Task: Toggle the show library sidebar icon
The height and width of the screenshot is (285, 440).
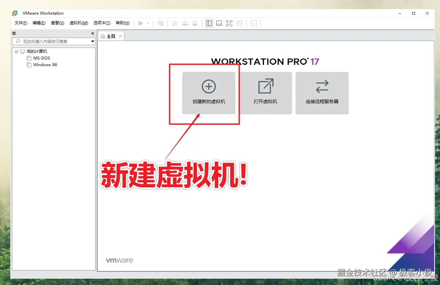Action: coord(209,23)
